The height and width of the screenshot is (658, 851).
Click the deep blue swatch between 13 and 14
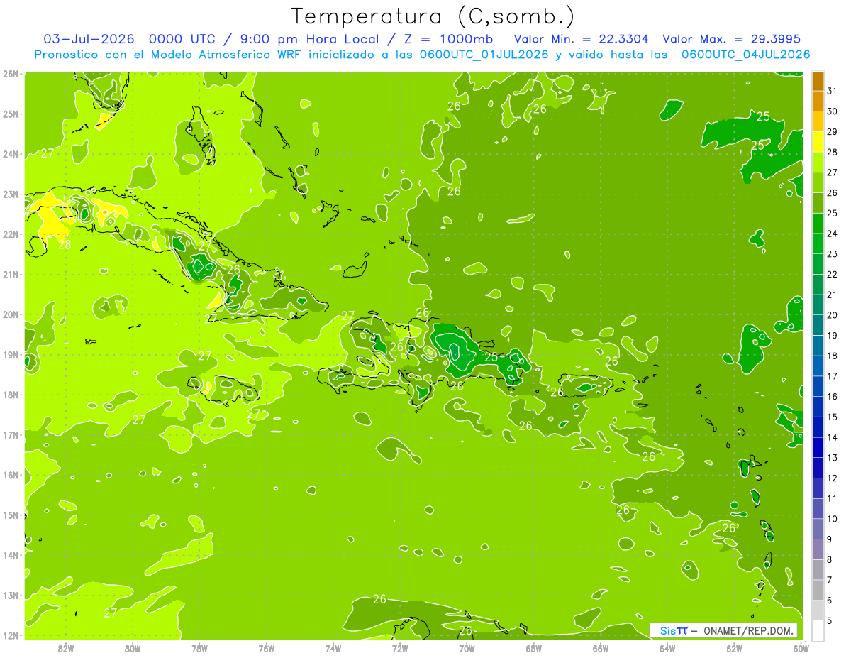coord(818,447)
